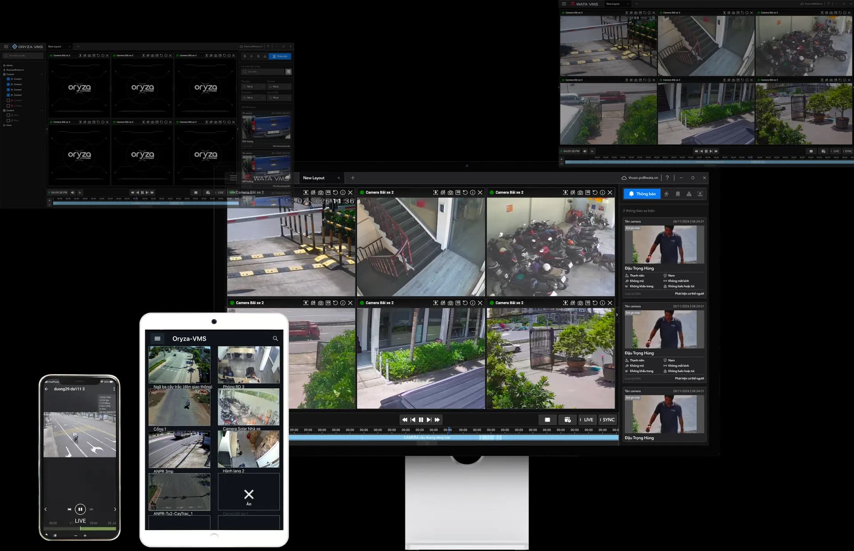Toggle SYNC in top-right WATA VMS window
Viewport: 854px width, 551px height.
[848, 151]
